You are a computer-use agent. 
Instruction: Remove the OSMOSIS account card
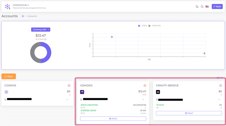[x=145, y=86]
